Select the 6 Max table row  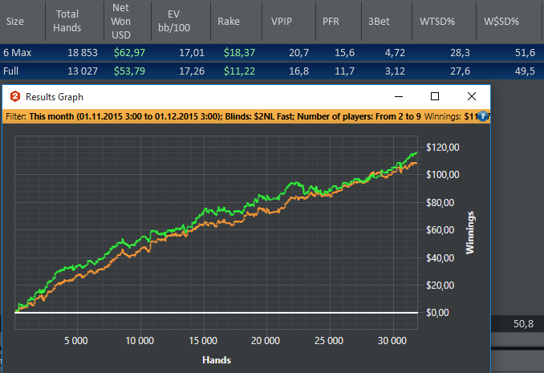coord(272,53)
